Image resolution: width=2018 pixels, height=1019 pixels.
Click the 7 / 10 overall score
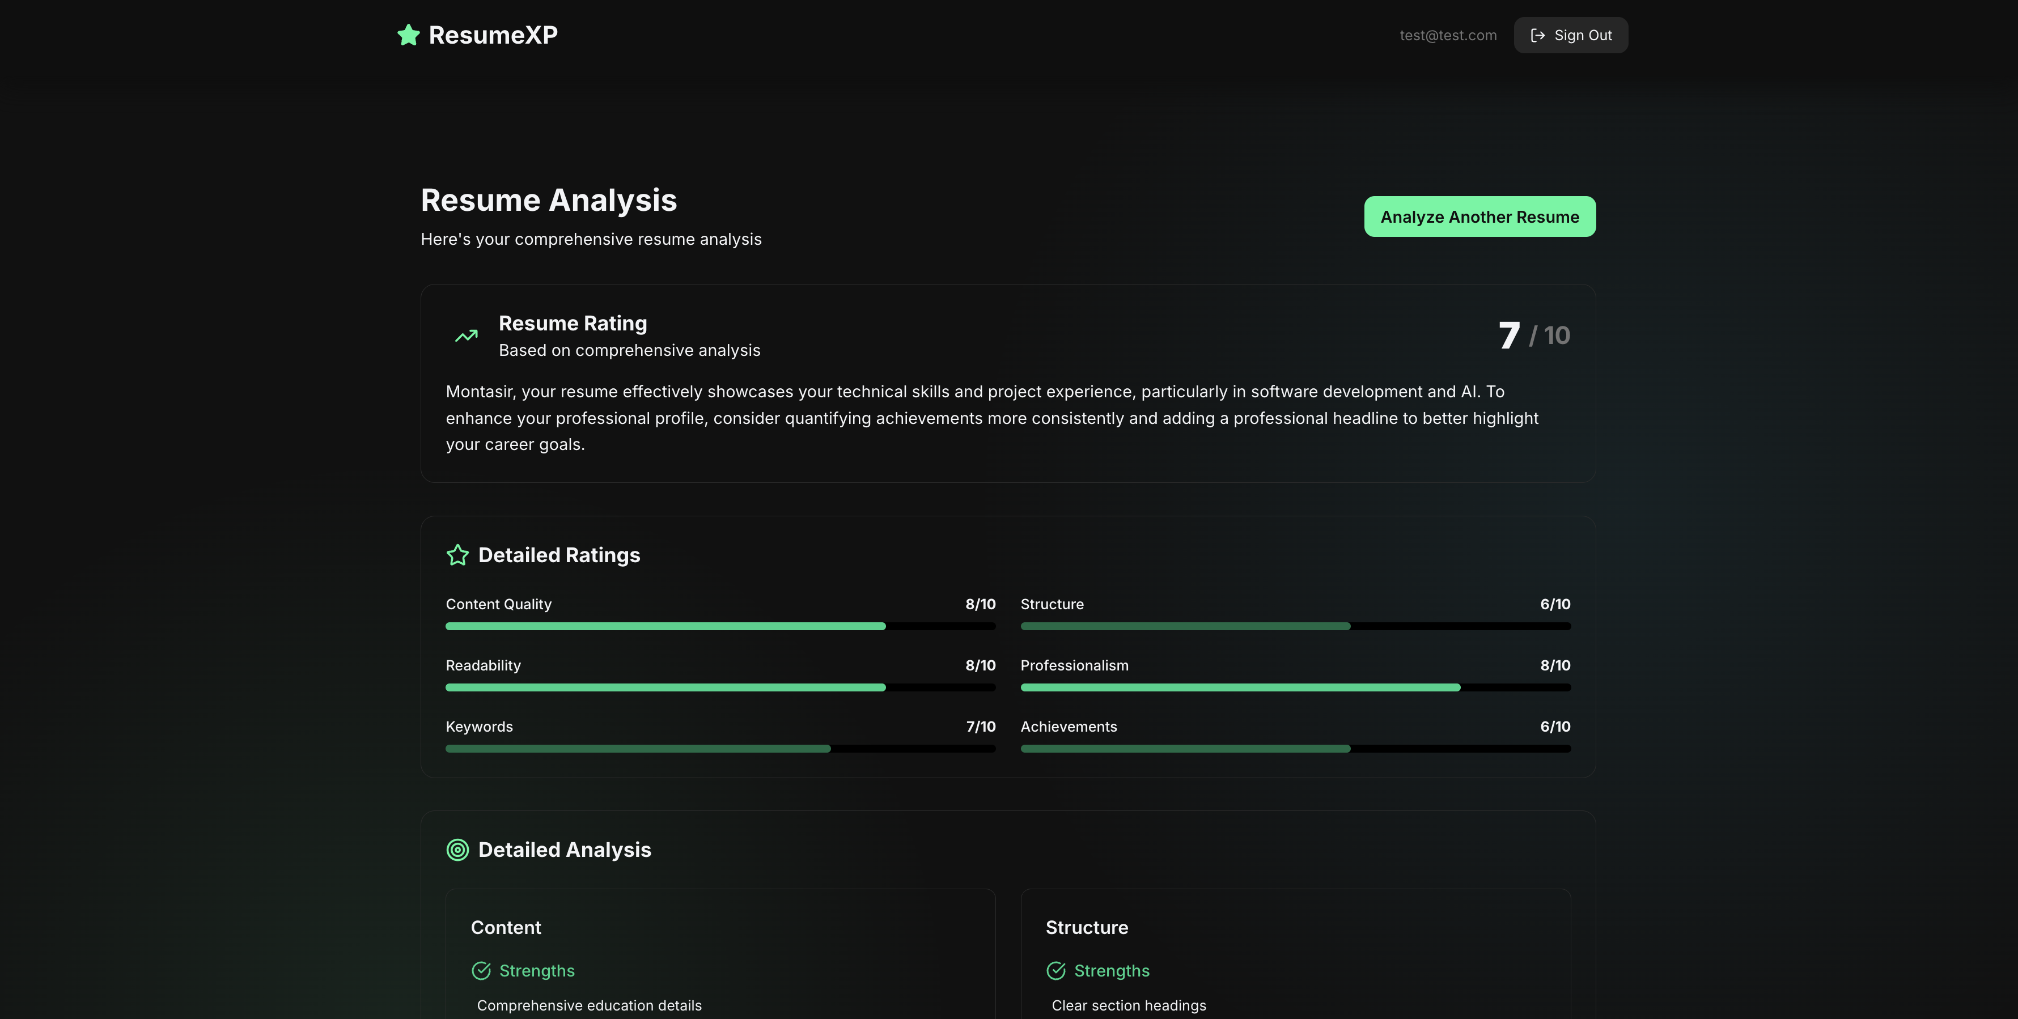pyautogui.click(x=1533, y=336)
